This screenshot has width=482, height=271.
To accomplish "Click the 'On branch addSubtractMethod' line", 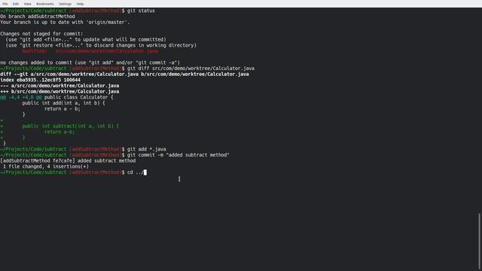I will (38, 17).
